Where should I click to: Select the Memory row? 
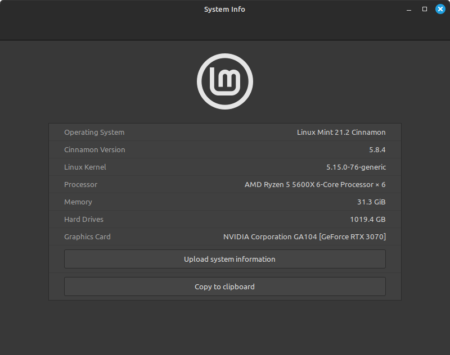coord(225,202)
